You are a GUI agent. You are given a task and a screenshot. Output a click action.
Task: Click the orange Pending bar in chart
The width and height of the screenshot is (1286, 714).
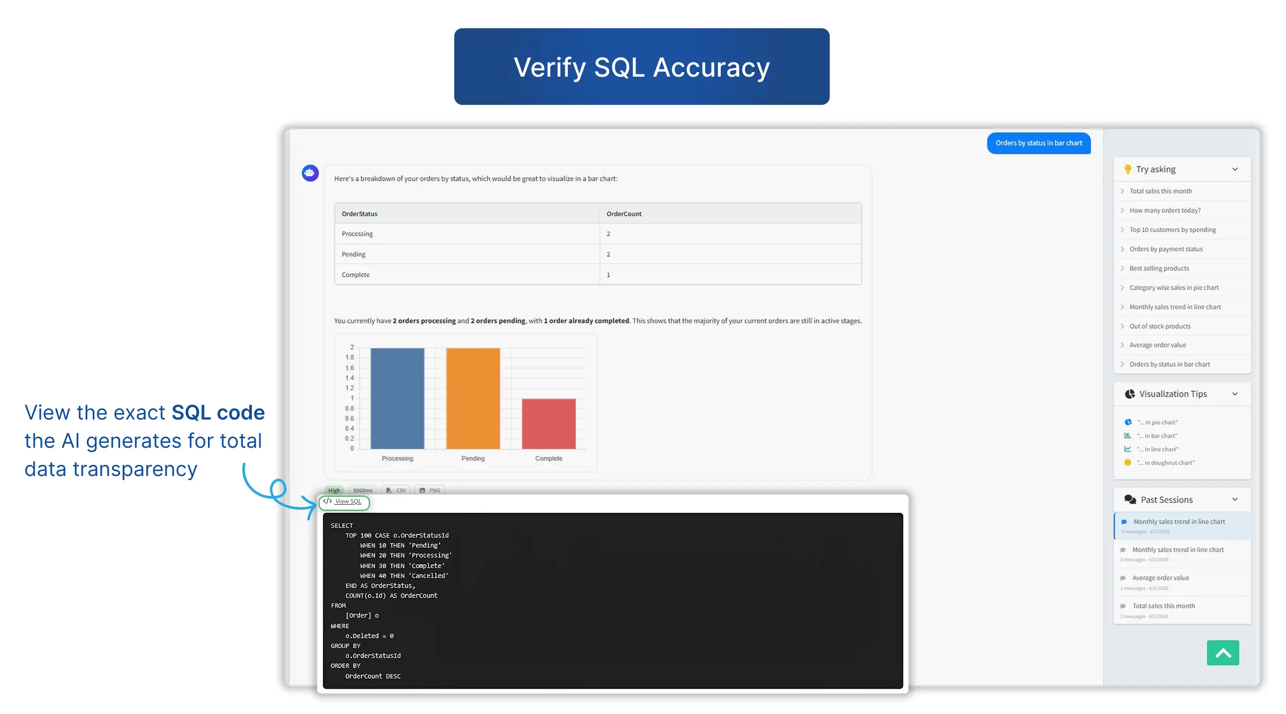point(473,398)
